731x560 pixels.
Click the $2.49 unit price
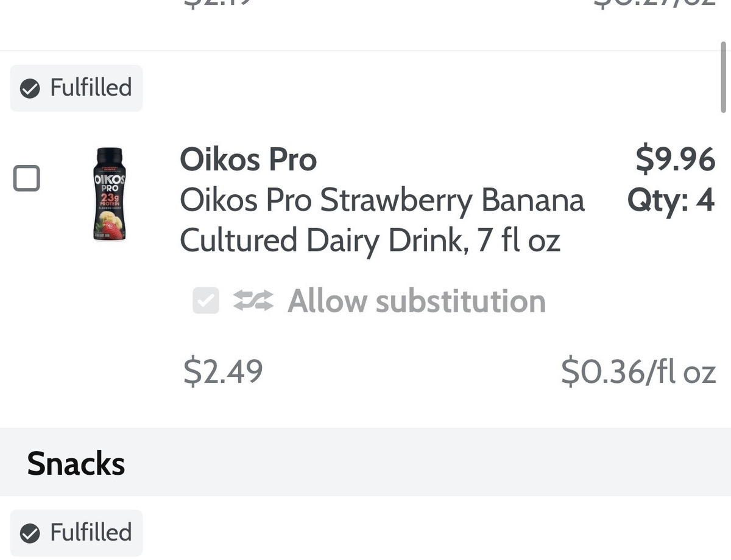pyautogui.click(x=223, y=371)
